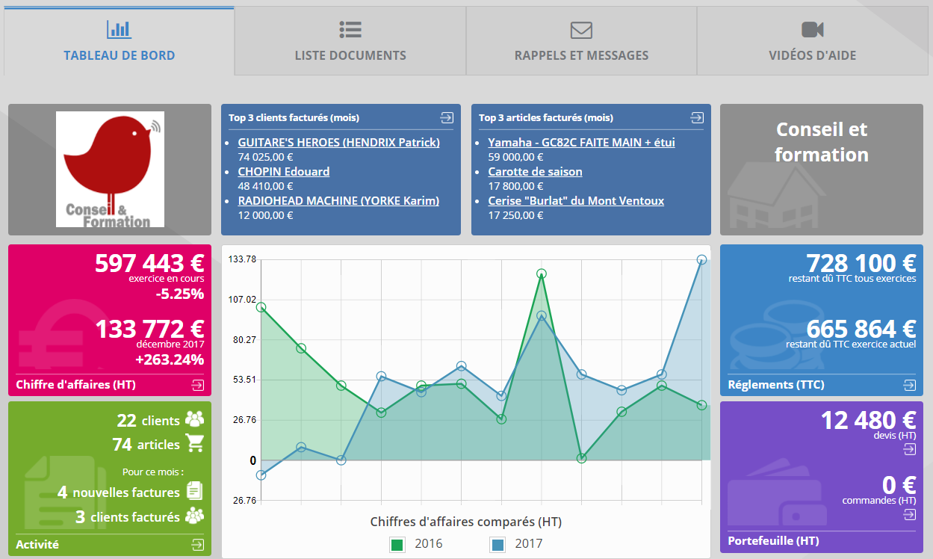Click the 597 443 € exercice en cours value
The image size is (933, 559).
coord(149,263)
